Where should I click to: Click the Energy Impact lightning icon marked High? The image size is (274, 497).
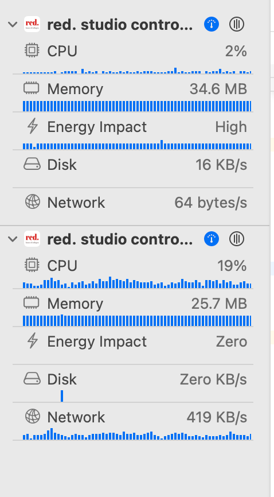point(32,126)
